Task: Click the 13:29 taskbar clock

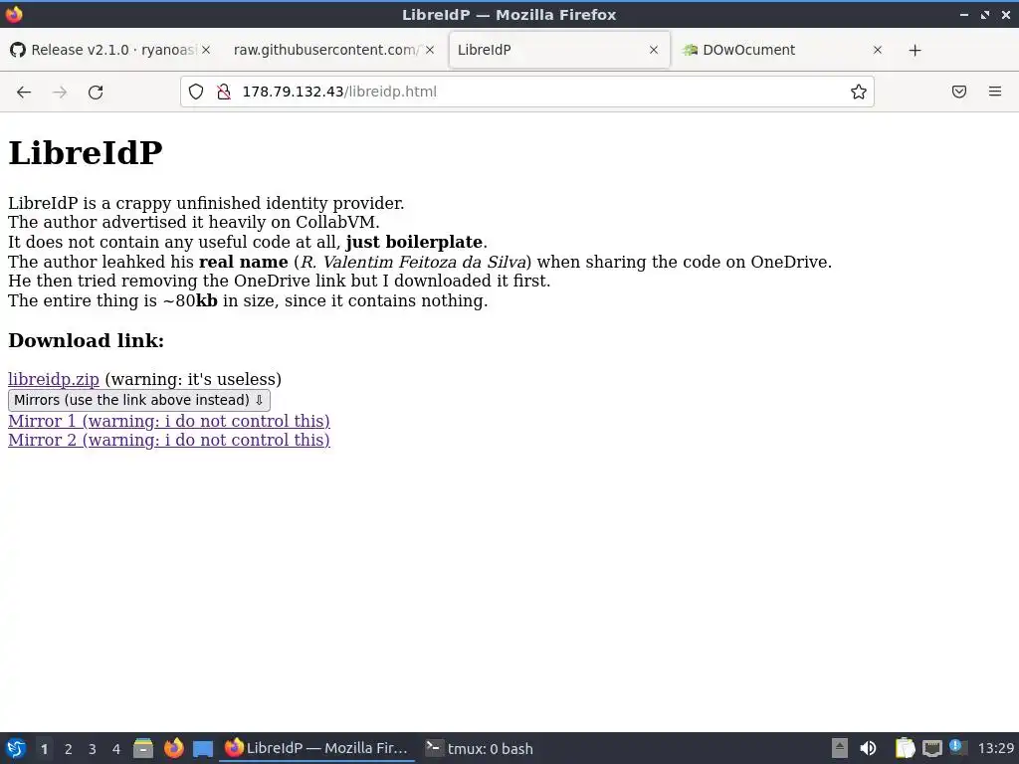Action: [x=995, y=748]
